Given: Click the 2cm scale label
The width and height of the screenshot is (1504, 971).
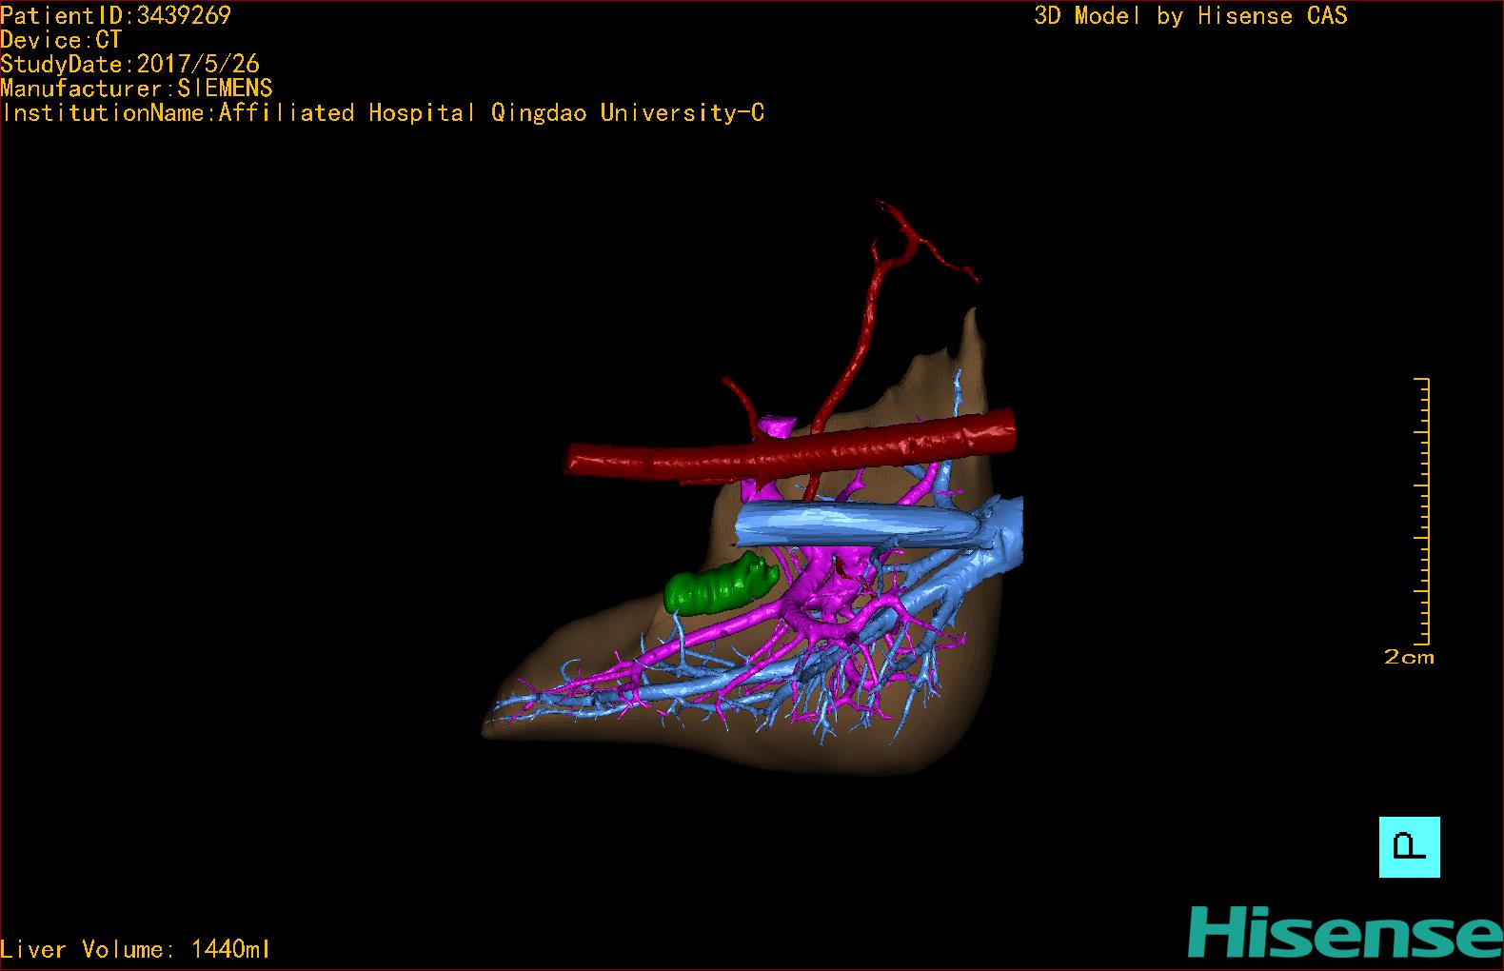Looking at the screenshot, I should (1409, 657).
